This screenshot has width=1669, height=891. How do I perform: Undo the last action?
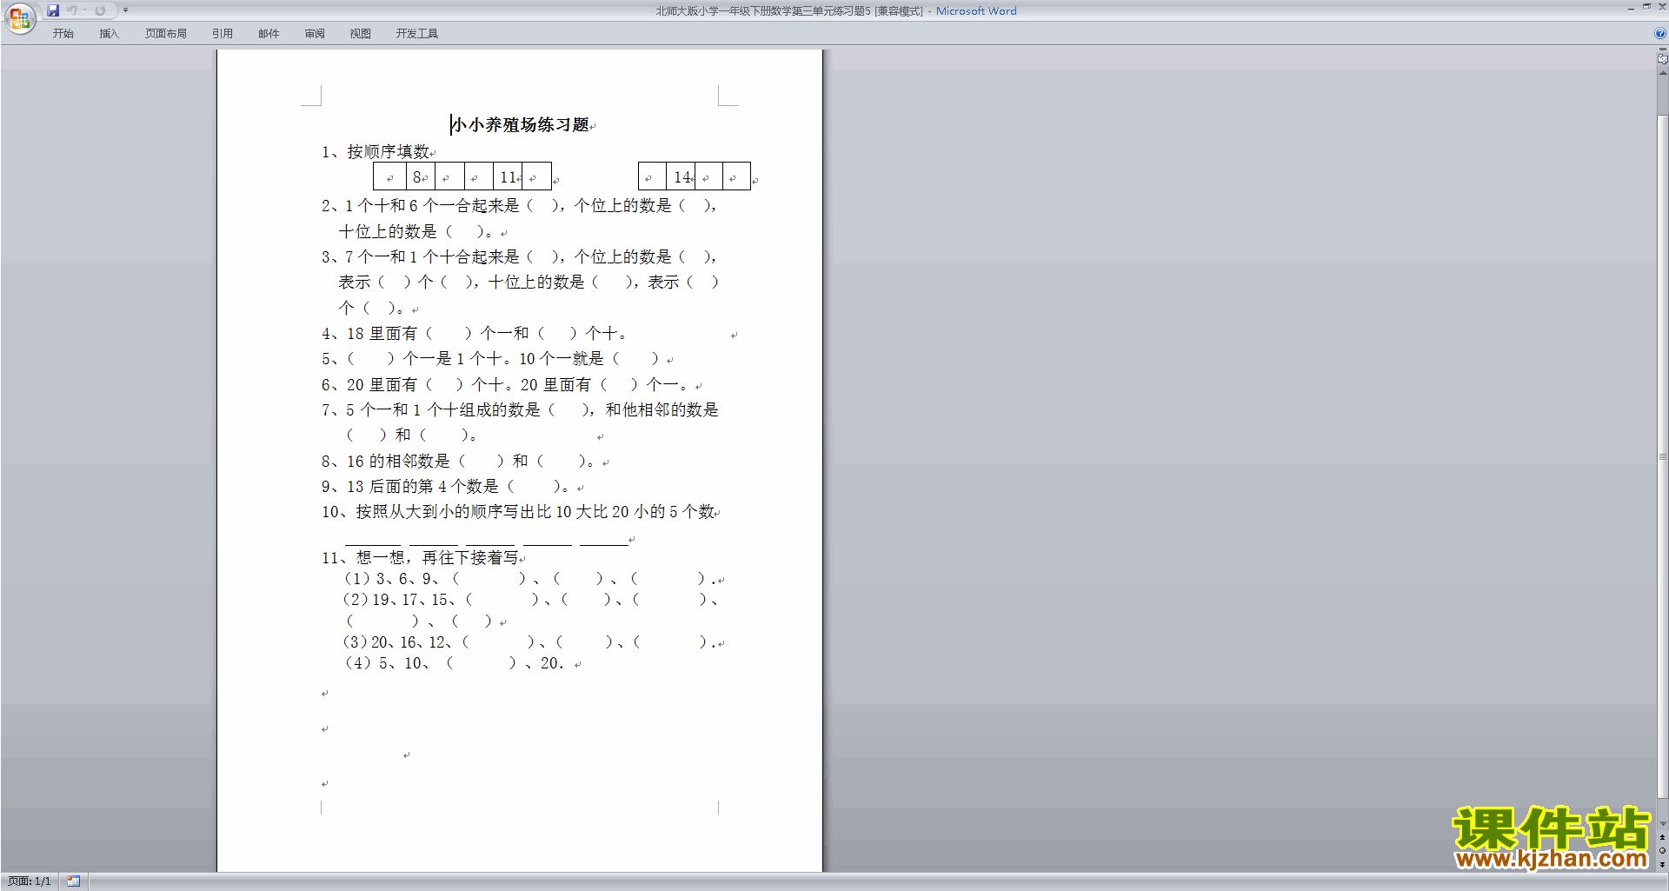tap(72, 10)
